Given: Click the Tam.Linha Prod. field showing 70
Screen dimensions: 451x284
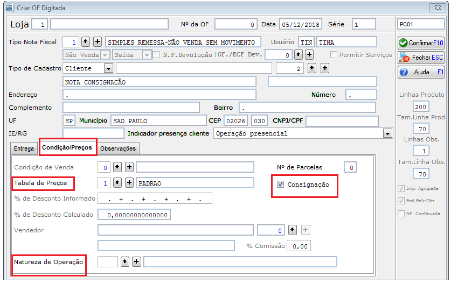Looking at the screenshot, I should [x=421, y=129].
